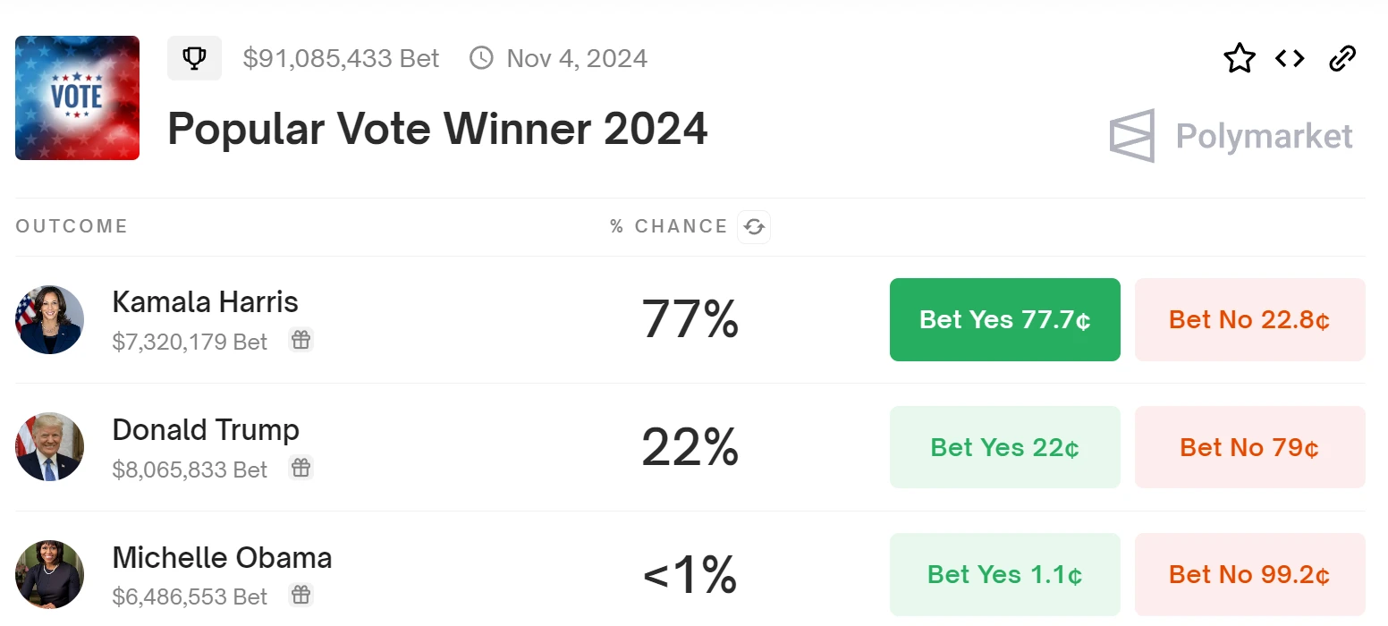Viewport: 1388px width, 626px height.
Task: Click the trophy category icon
Action: (x=194, y=58)
